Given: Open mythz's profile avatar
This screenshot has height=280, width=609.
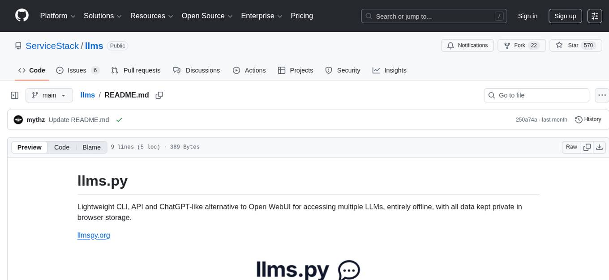Looking at the screenshot, I should click(x=18, y=119).
